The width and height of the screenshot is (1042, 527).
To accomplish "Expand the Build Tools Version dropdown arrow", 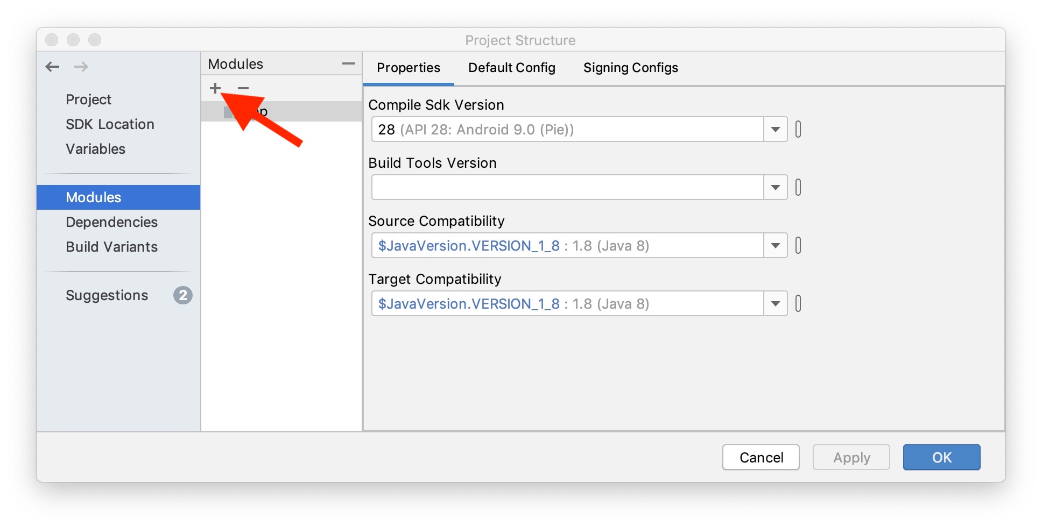I will pyautogui.click(x=776, y=187).
